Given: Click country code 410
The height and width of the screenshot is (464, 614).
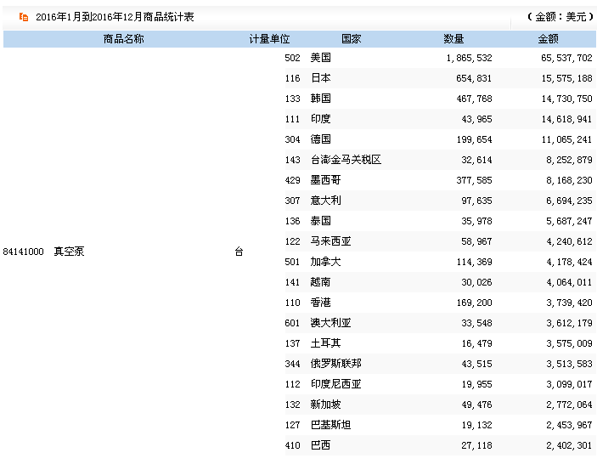Looking at the screenshot, I should pyautogui.click(x=292, y=445).
